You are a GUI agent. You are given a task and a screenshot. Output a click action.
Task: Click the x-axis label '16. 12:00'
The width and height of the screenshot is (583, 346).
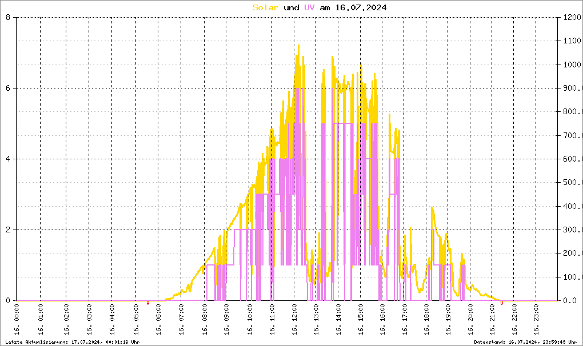294,319
